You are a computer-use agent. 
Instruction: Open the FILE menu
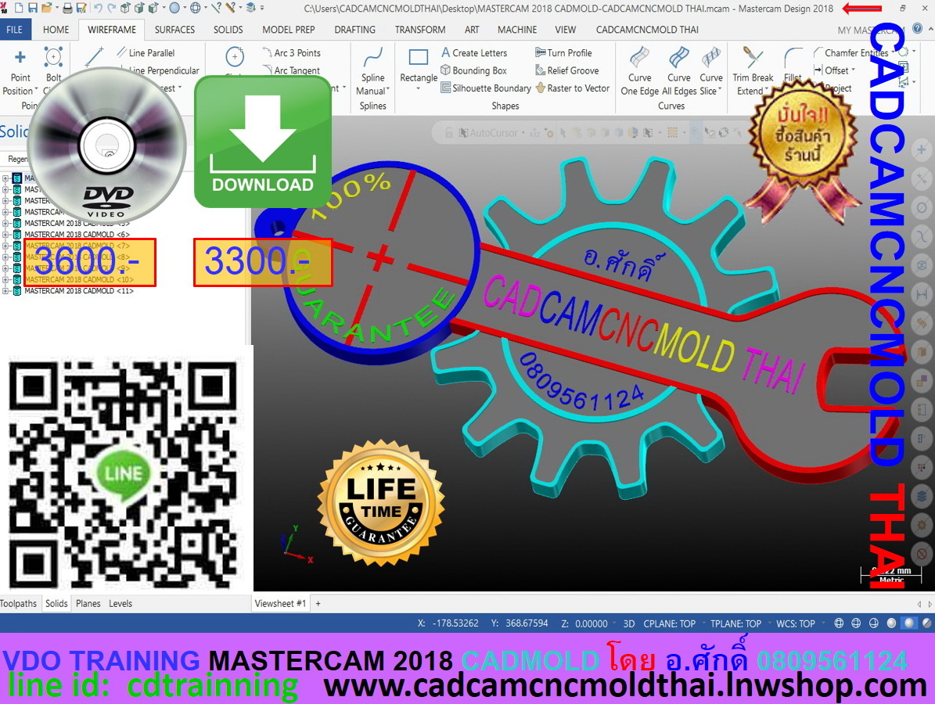15,30
